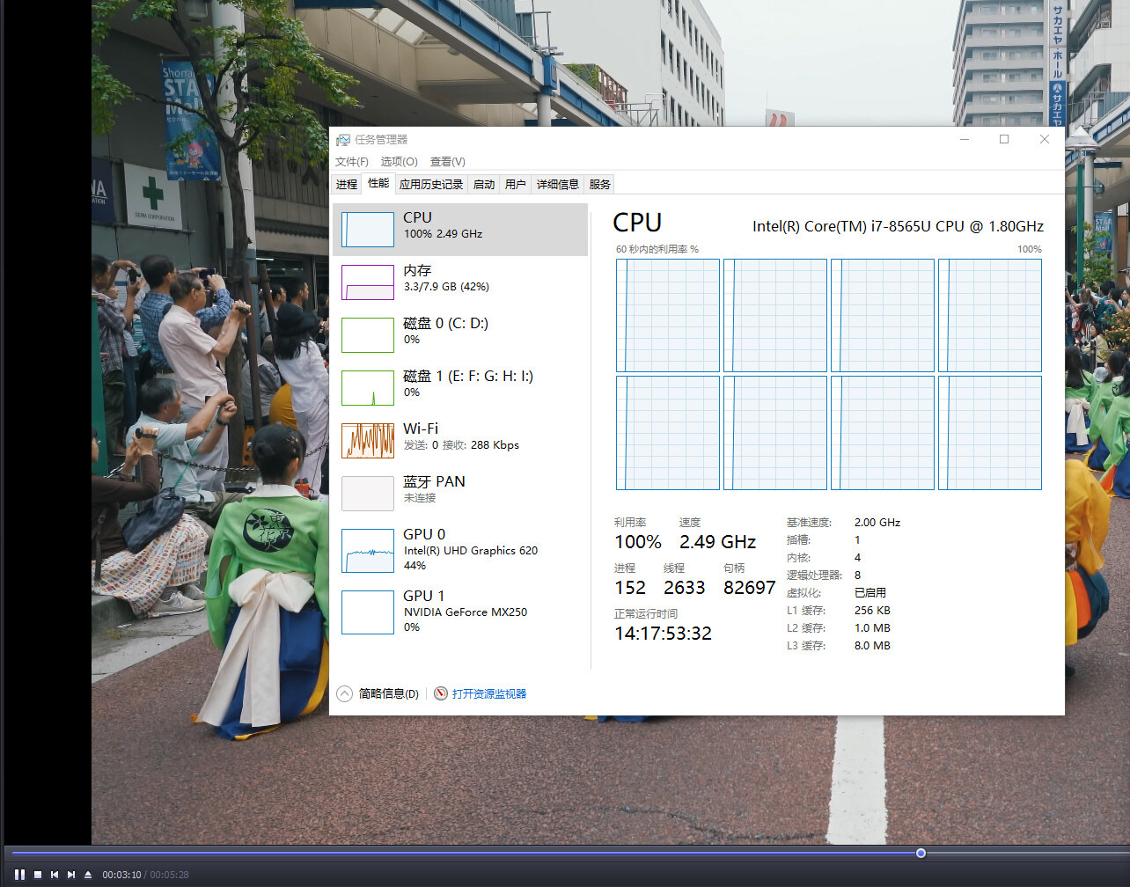Click the 进程 count 152
The height and width of the screenshot is (887, 1130).
pyautogui.click(x=630, y=588)
